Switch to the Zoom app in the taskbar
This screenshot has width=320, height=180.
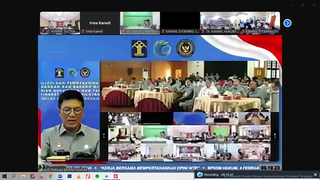point(60,176)
